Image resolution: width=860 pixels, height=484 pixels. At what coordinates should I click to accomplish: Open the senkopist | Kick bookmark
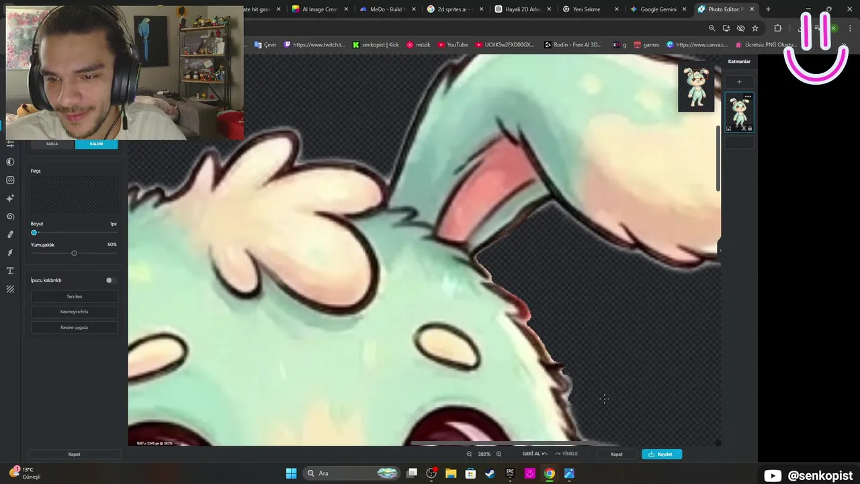point(376,45)
